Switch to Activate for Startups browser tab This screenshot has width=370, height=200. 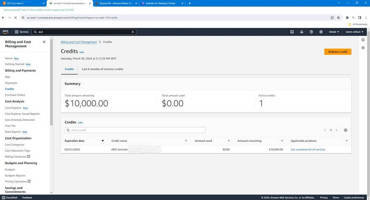(162, 3)
